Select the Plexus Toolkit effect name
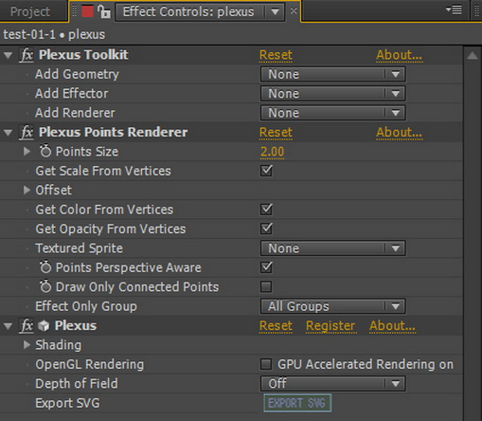 coord(83,55)
